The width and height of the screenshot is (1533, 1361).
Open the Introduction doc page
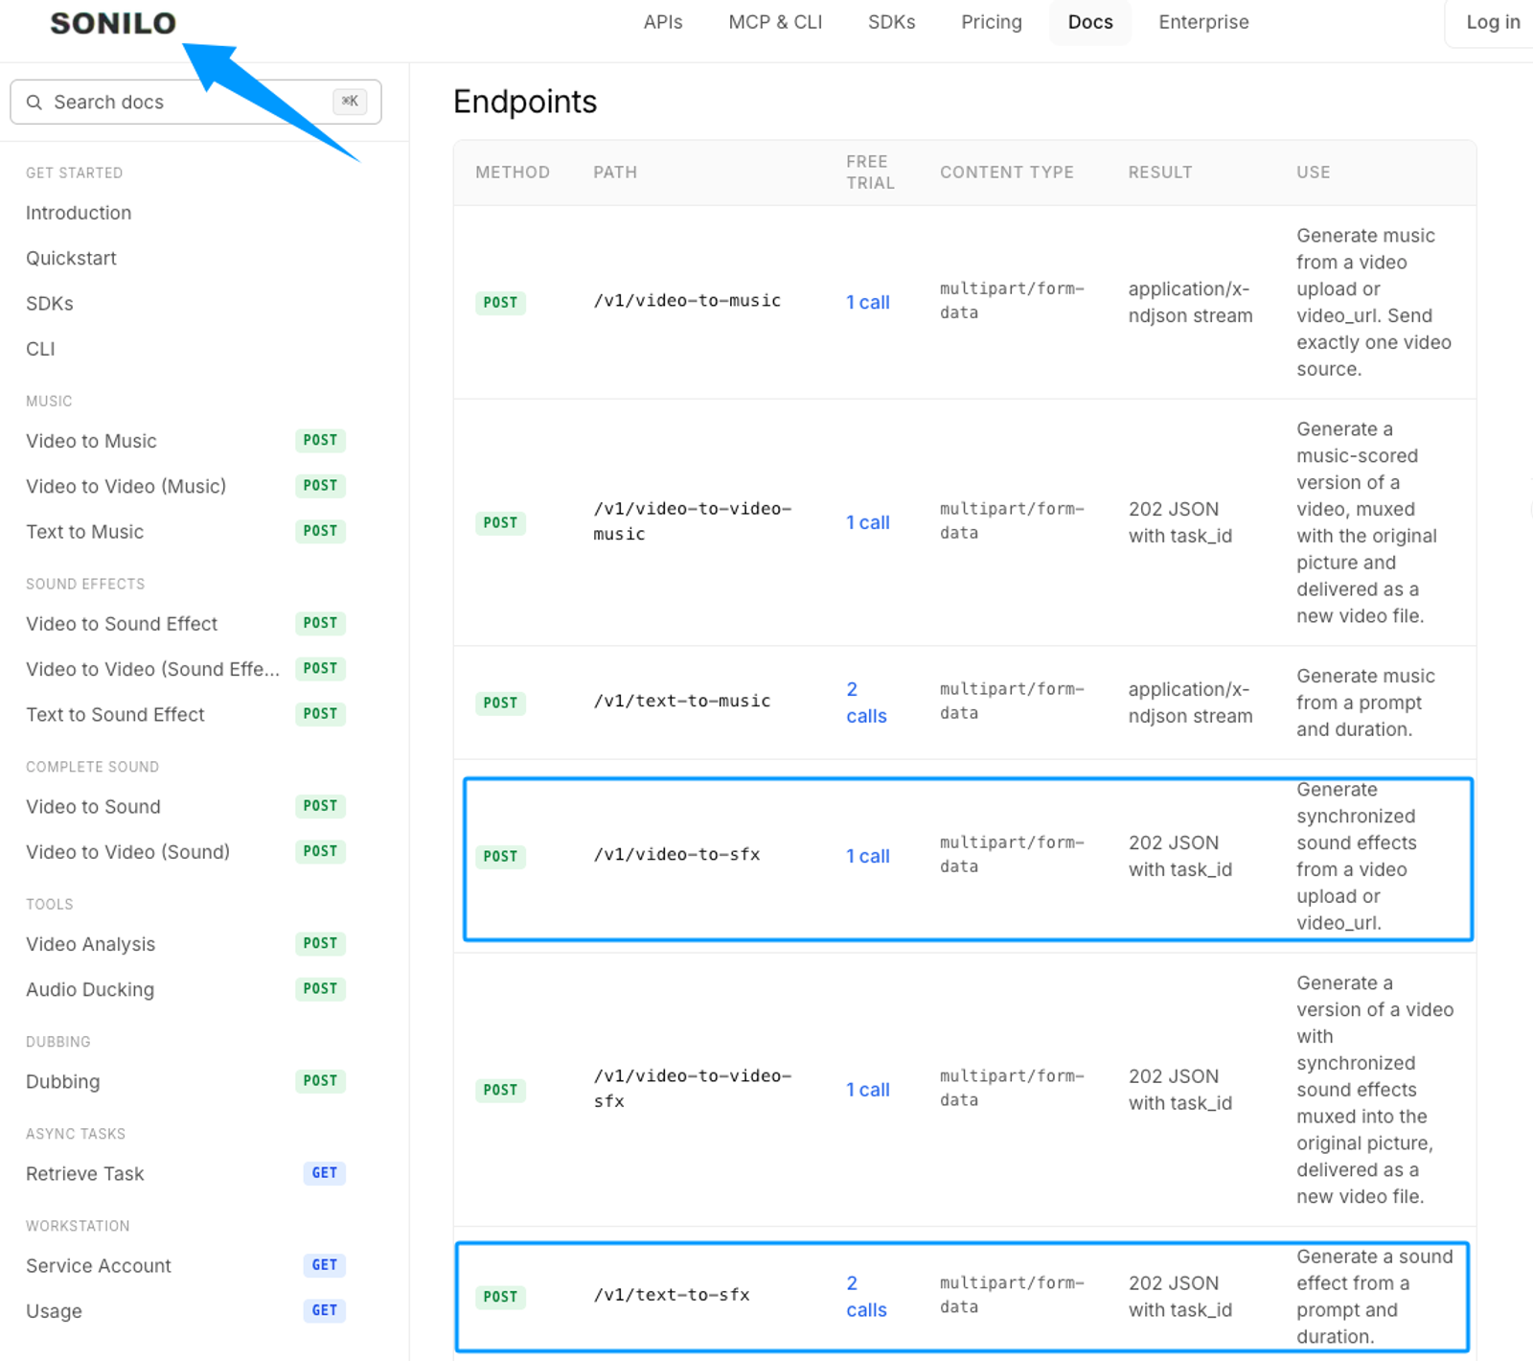tap(79, 213)
